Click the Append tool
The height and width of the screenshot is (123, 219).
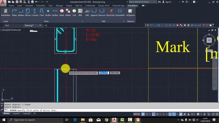pos(94,13)
